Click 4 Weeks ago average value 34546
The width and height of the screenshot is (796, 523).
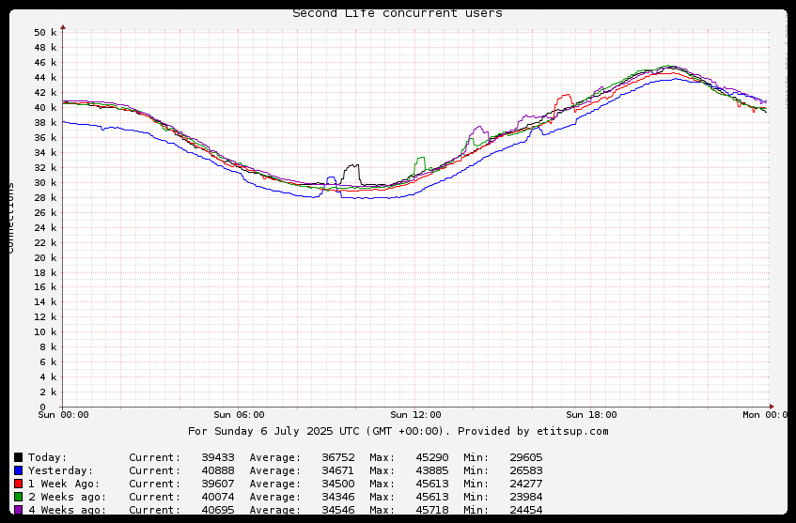pyautogui.click(x=338, y=510)
